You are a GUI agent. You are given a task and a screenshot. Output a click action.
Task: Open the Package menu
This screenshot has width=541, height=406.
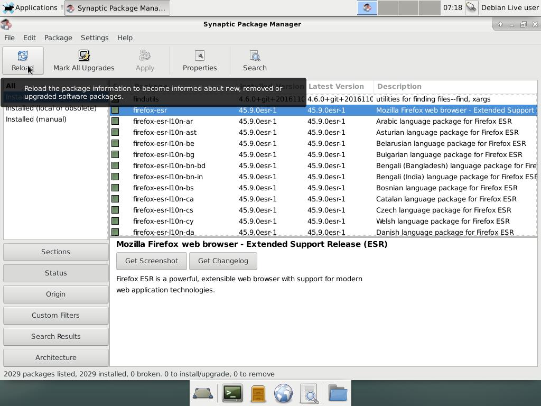pos(58,38)
